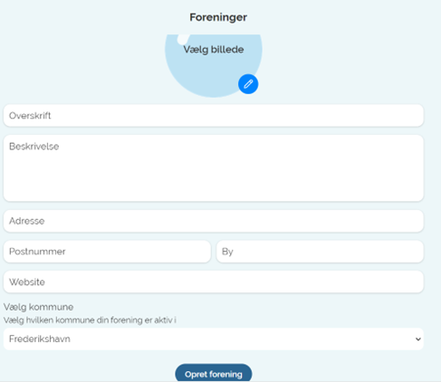Image resolution: width=441 pixels, height=382 pixels.
Task: Click the pencil symbol to change picture
Action: [248, 84]
